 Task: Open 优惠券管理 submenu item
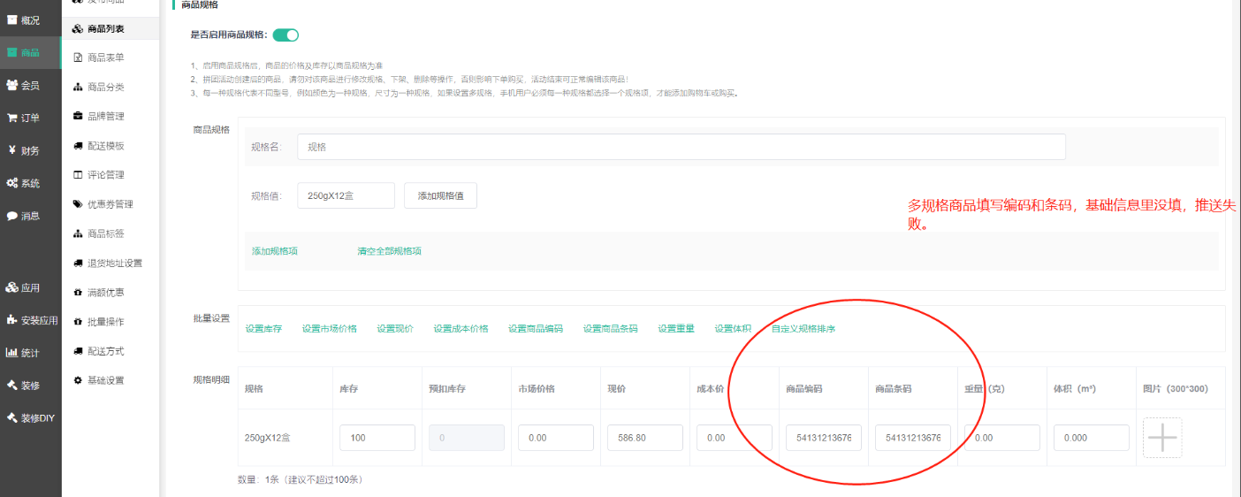click(x=110, y=204)
